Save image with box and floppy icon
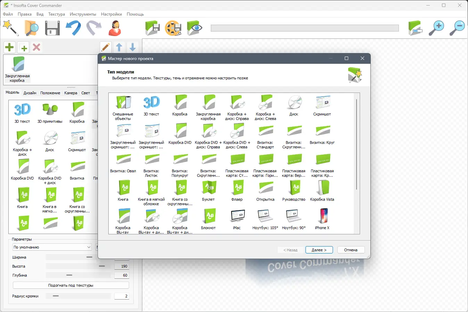Screen dimensions: 468x312 [152, 28]
